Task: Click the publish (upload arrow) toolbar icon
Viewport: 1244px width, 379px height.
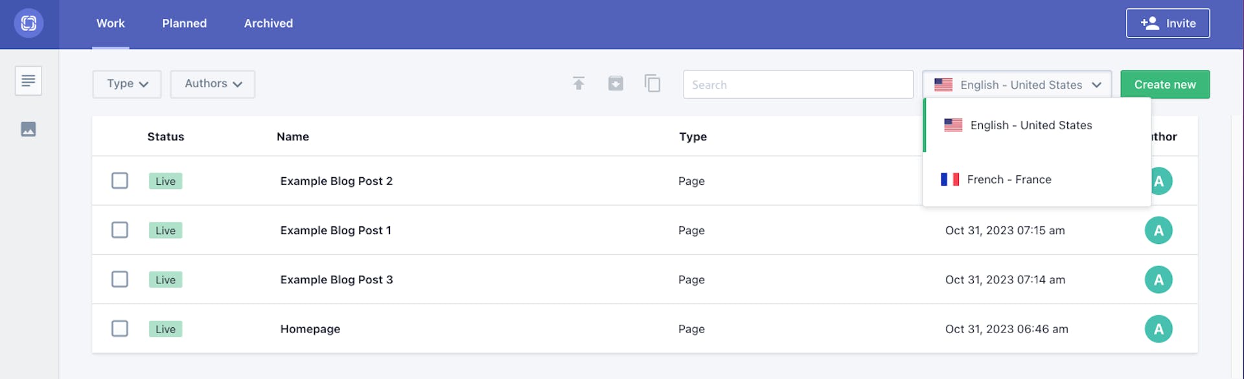Action: [579, 83]
